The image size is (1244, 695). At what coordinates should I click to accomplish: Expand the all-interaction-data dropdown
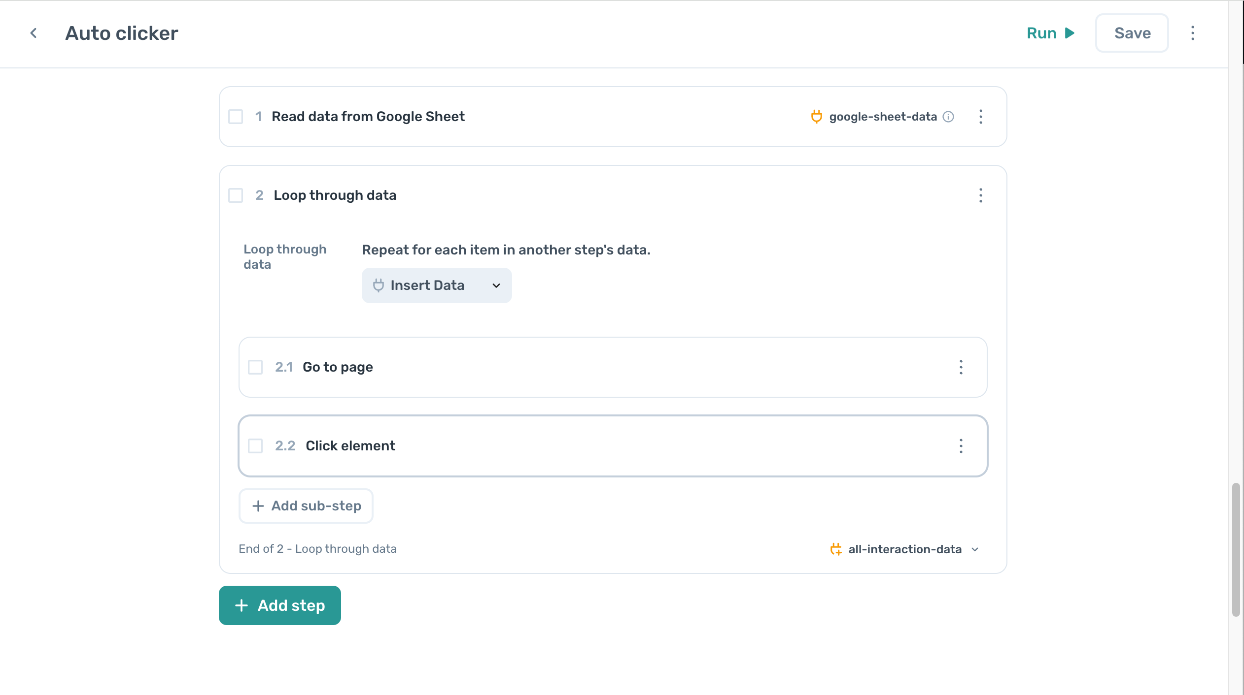(974, 549)
